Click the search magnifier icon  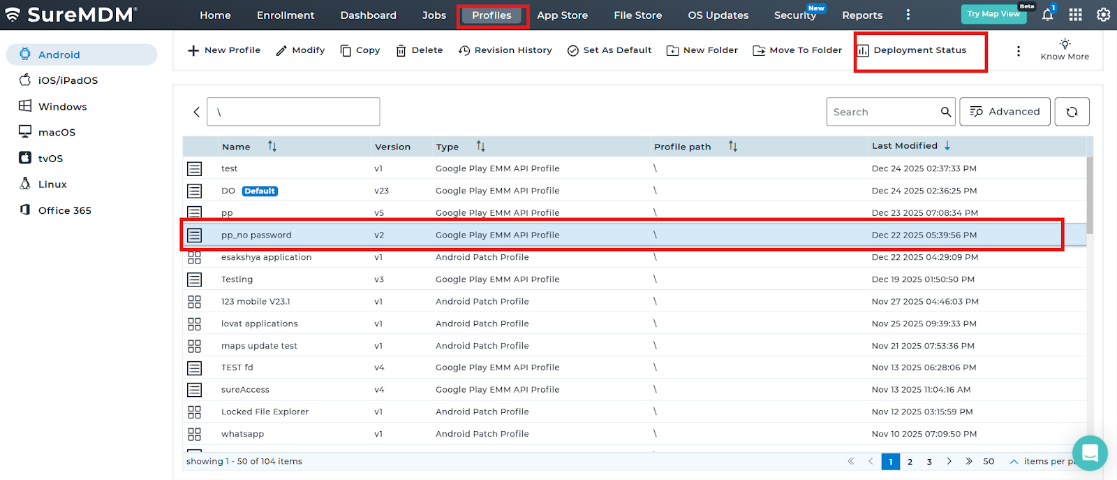click(x=945, y=112)
